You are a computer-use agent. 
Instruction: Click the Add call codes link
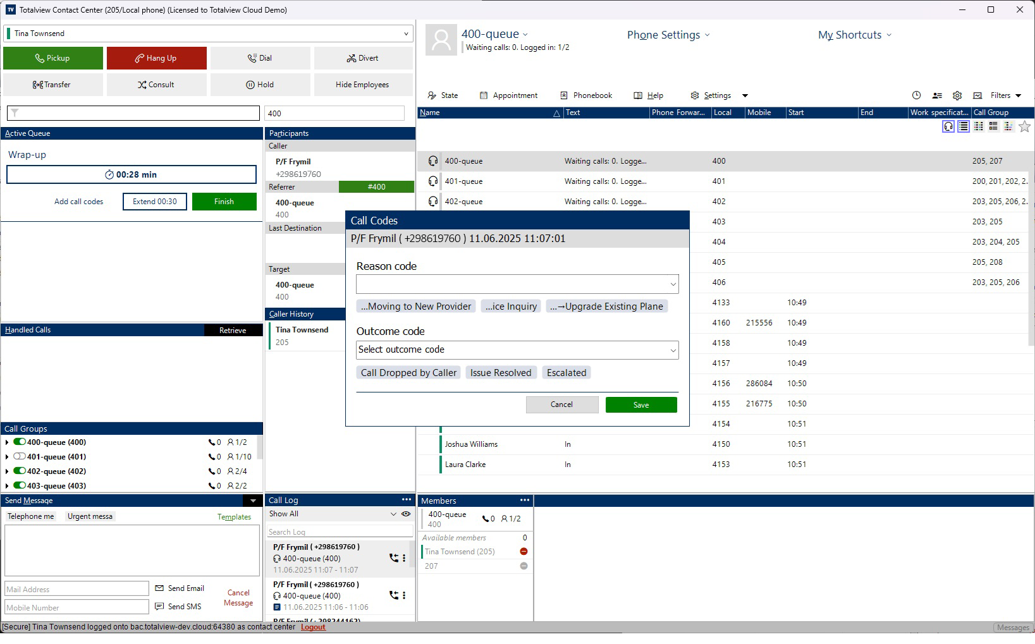point(79,202)
